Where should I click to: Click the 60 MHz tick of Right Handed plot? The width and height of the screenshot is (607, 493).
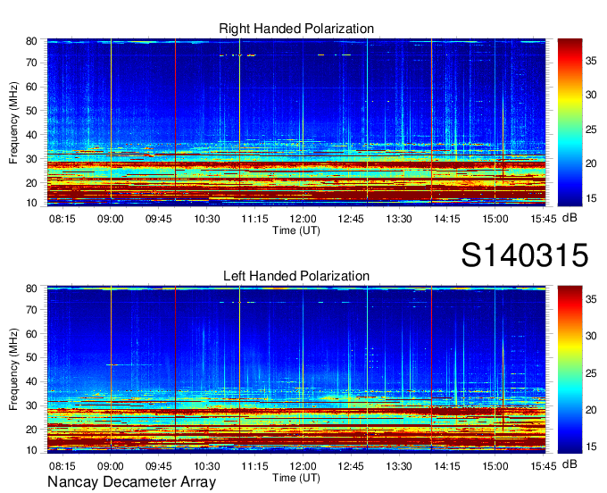coord(31,87)
